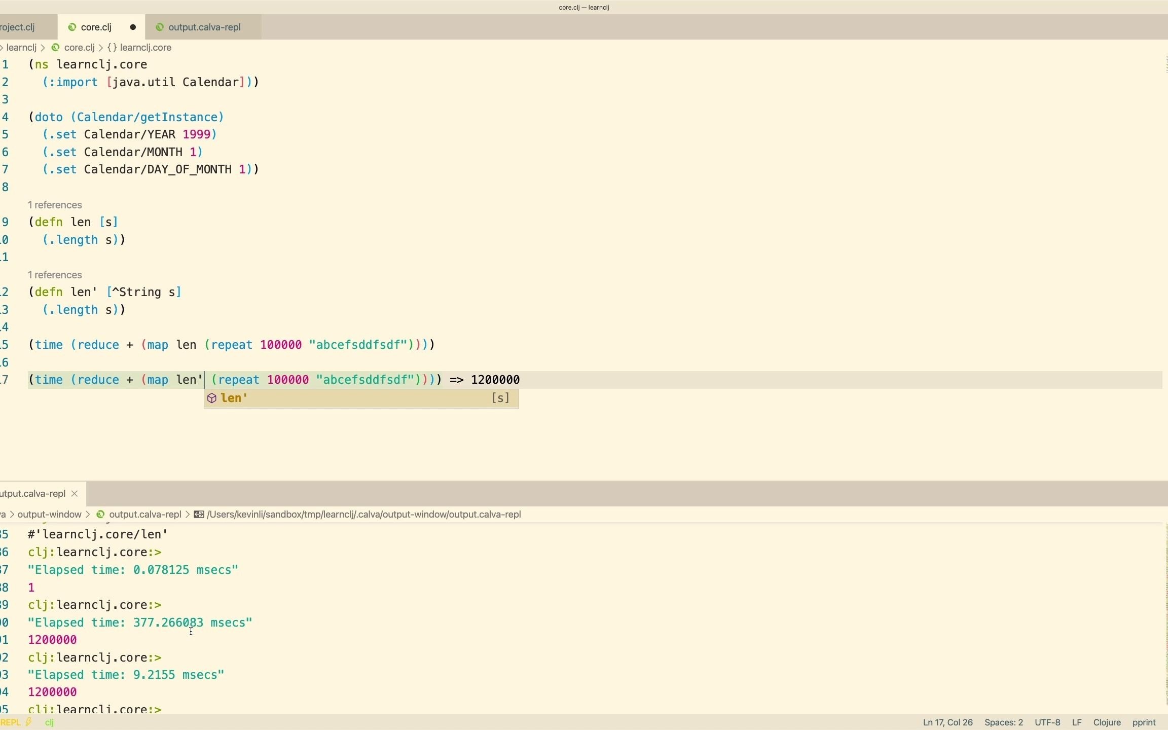Click the symbol icon before the /Users/kevinli path
Viewport: 1168px width, 730px height.
199,515
